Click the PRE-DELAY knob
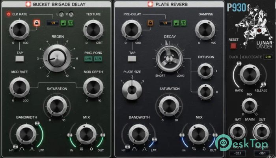 click(x=131, y=30)
